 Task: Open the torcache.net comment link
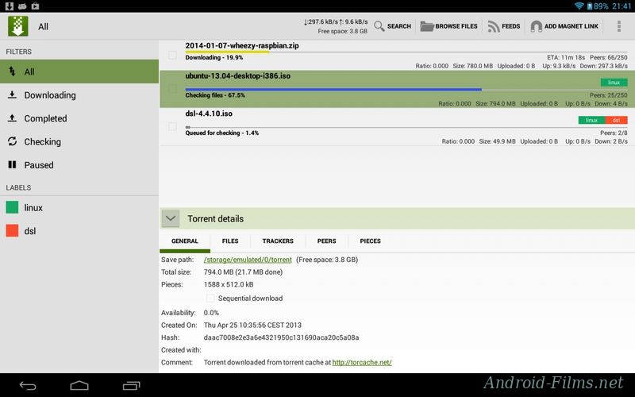(361, 363)
